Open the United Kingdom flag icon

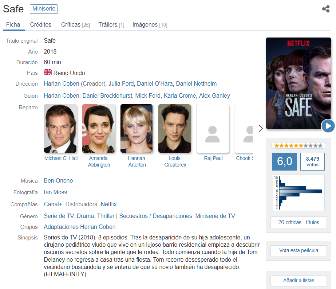point(48,72)
